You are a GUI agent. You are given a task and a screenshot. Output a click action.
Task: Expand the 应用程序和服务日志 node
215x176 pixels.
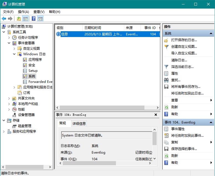tap(14, 87)
